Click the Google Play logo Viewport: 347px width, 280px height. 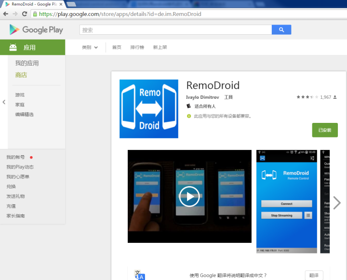(x=36, y=30)
